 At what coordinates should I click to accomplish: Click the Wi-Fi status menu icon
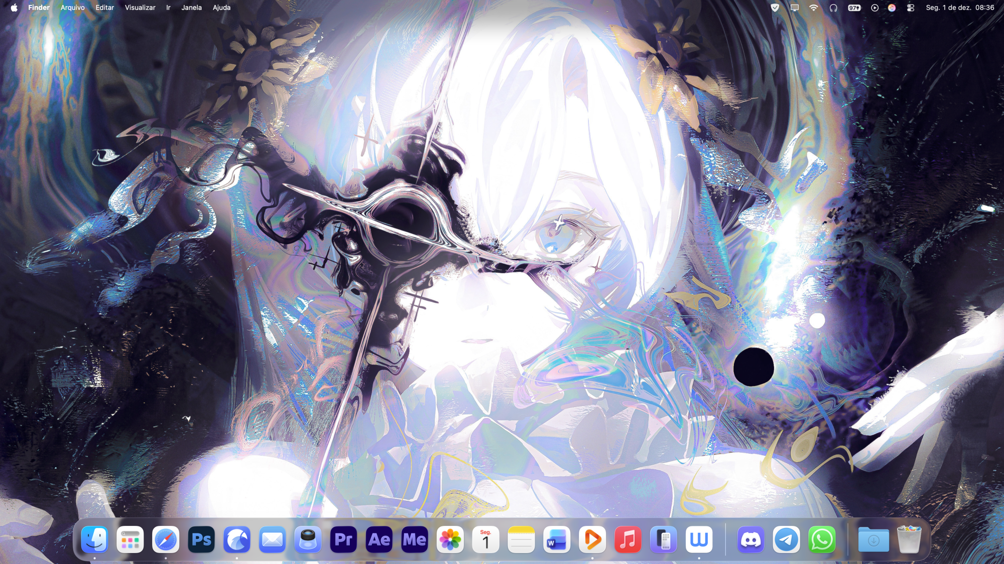click(814, 8)
